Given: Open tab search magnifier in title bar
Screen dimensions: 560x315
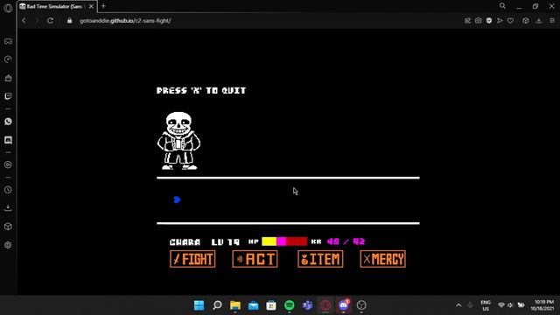Looking at the screenshot, I should pyautogui.click(x=502, y=6).
